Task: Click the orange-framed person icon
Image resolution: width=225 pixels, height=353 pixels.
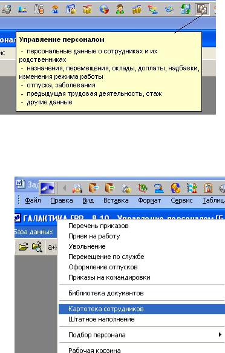Action: pos(208,188)
